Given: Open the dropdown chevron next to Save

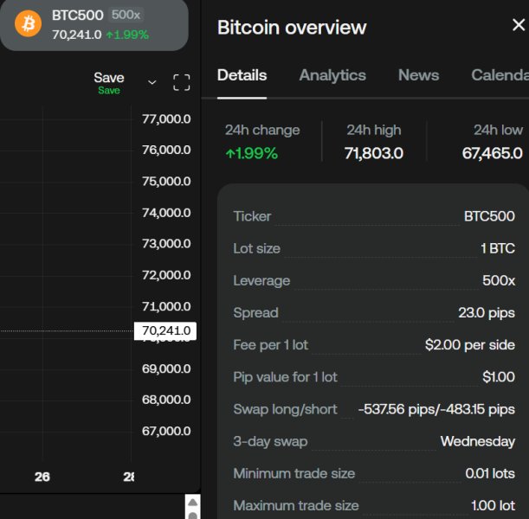Looking at the screenshot, I should tap(152, 82).
